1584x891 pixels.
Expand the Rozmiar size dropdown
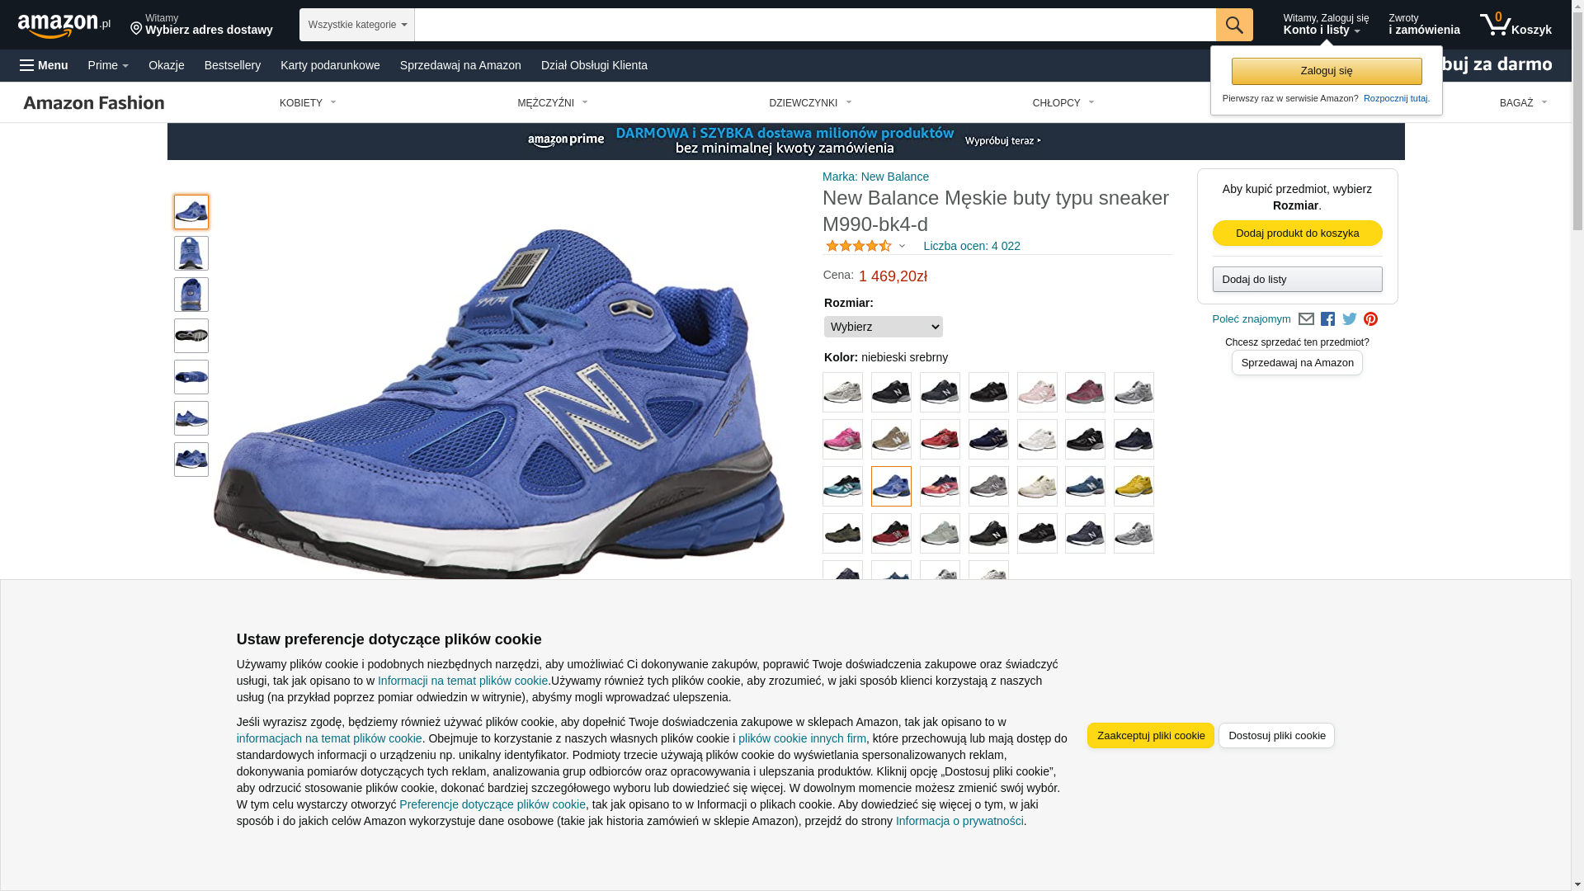pyautogui.click(x=883, y=327)
